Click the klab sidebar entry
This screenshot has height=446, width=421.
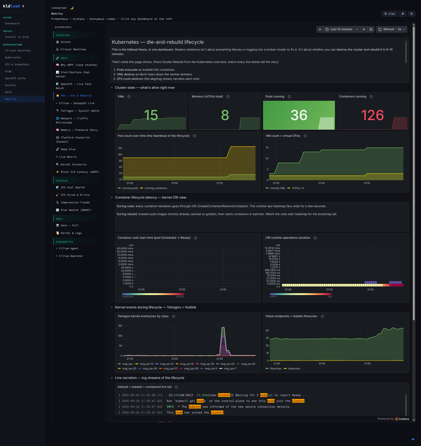[8, 71]
